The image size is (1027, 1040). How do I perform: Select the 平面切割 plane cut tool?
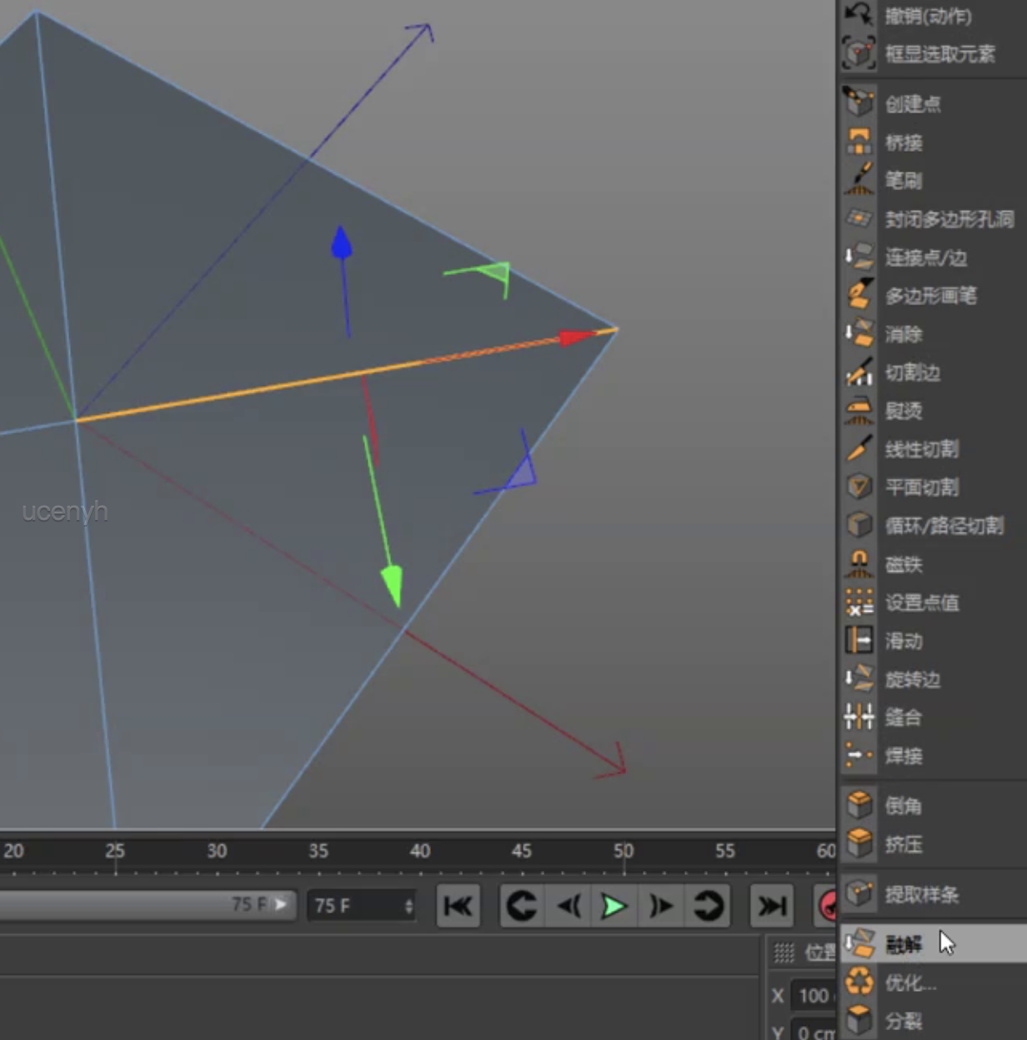933,487
